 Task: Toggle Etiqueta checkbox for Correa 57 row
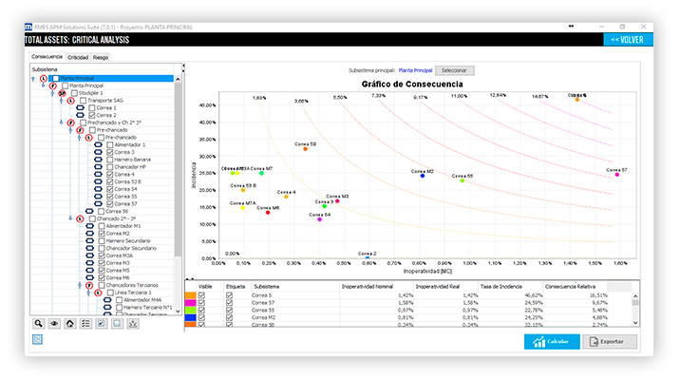pos(229,303)
